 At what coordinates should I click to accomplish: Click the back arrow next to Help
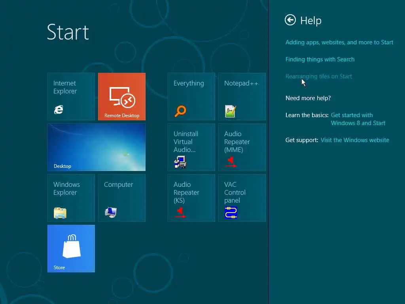click(290, 20)
